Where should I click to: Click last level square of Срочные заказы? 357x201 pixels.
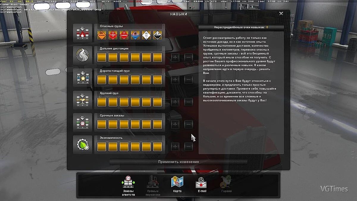(157, 124)
